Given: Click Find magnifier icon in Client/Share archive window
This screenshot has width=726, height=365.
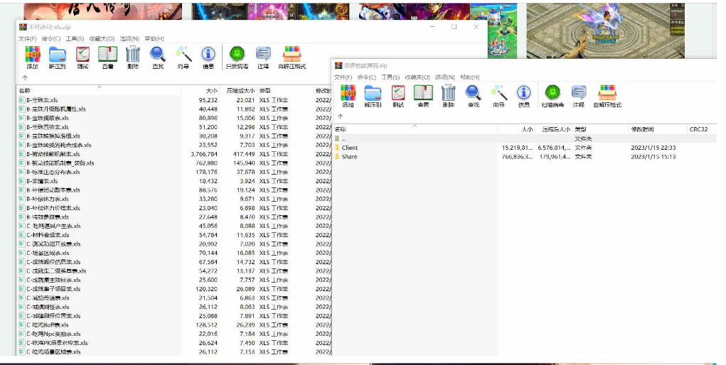Looking at the screenshot, I should 473,96.
